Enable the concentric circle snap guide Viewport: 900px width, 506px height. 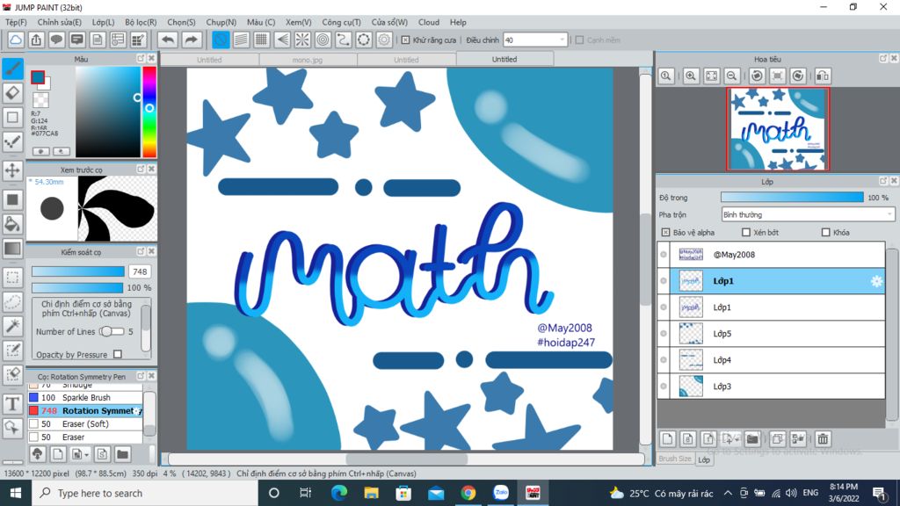[x=323, y=40]
